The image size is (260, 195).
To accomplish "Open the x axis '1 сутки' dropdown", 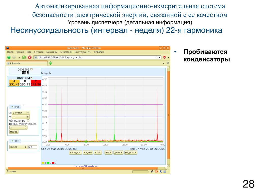I will [x=21, y=113].
